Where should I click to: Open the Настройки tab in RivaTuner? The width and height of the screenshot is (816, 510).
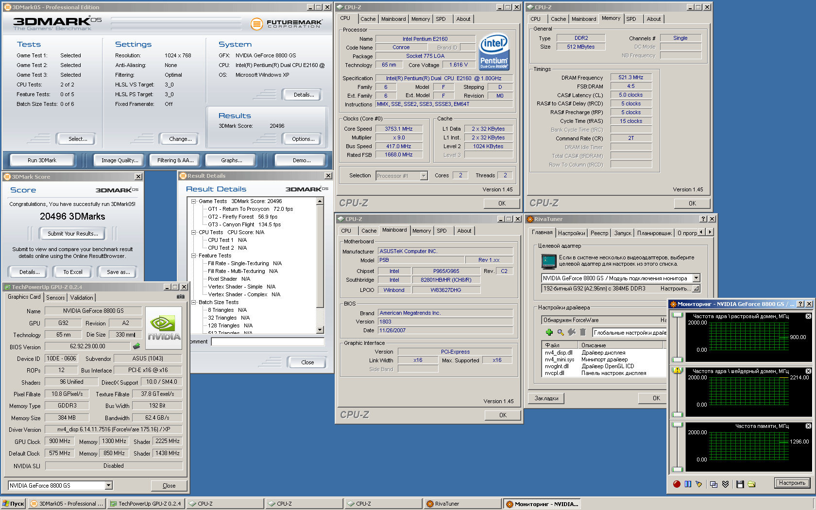(571, 233)
